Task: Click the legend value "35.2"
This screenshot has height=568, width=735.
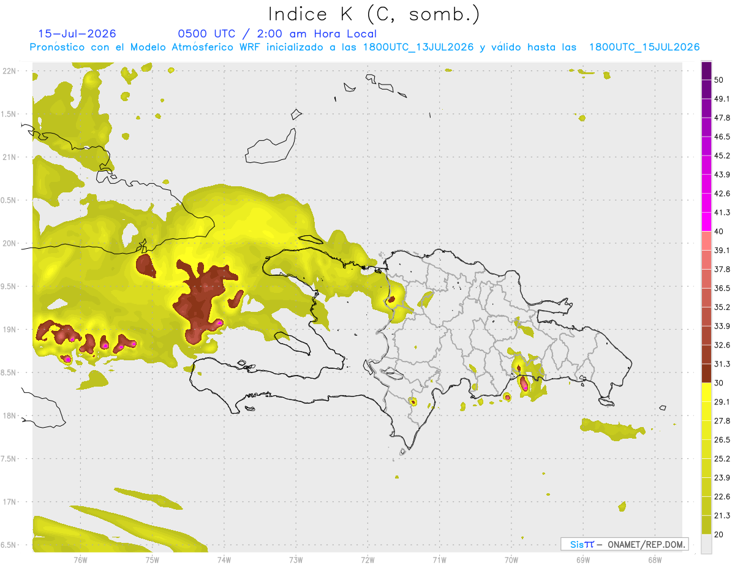Action: [x=723, y=307]
